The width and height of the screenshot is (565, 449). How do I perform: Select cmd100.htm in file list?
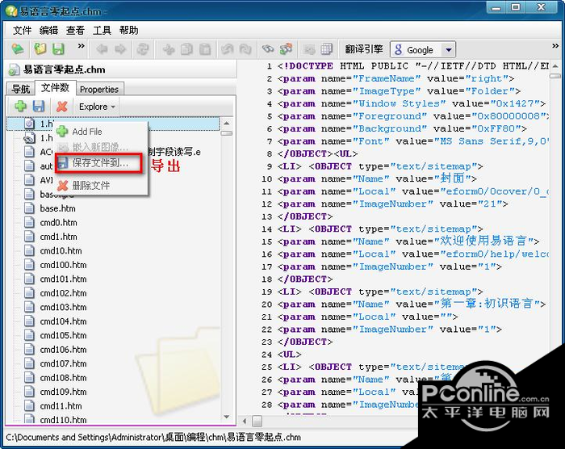tap(63, 265)
